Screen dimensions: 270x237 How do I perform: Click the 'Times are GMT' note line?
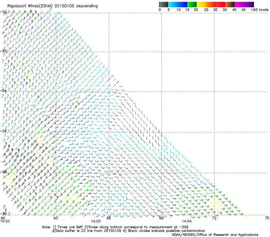[115, 227]
